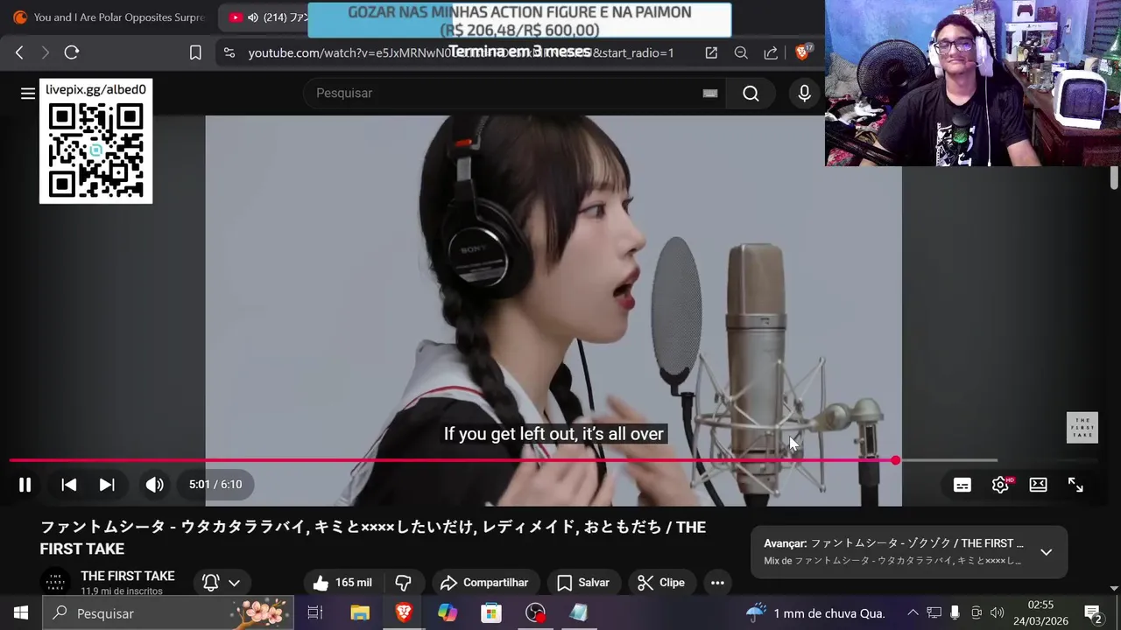This screenshot has width=1121, height=630.
Task: Open the on-screen keyboard in the search box
Action: [x=710, y=94]
